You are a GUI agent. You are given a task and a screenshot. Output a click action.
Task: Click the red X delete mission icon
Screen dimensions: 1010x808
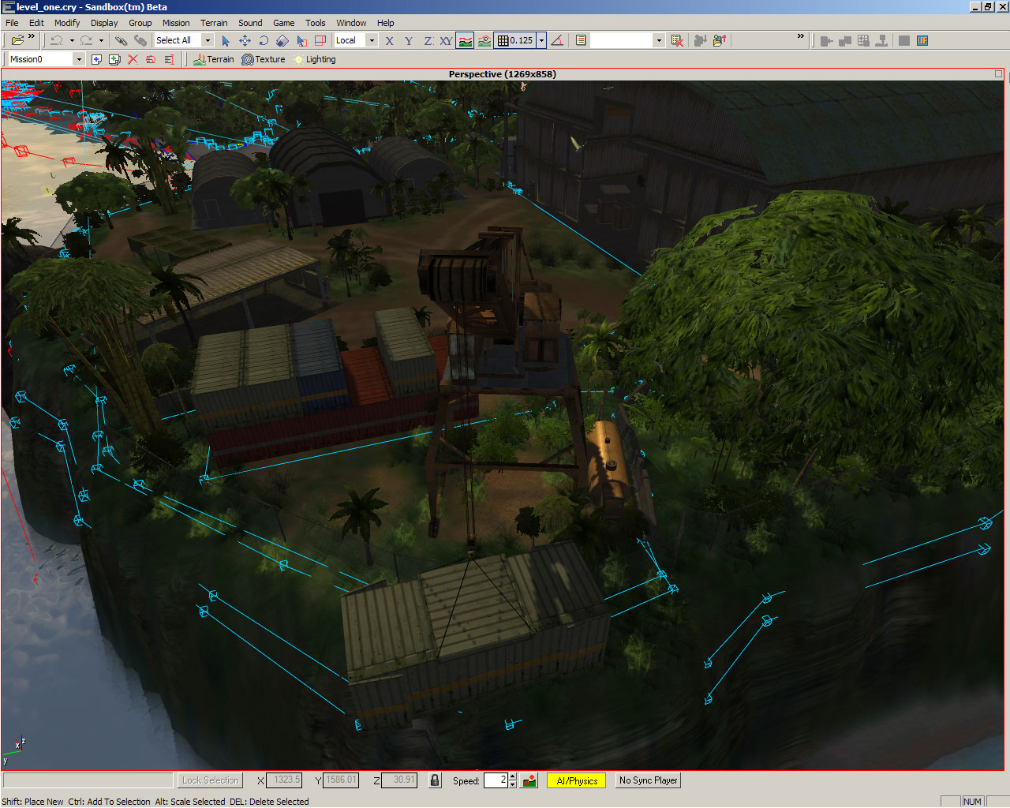[x=133, y=59]
